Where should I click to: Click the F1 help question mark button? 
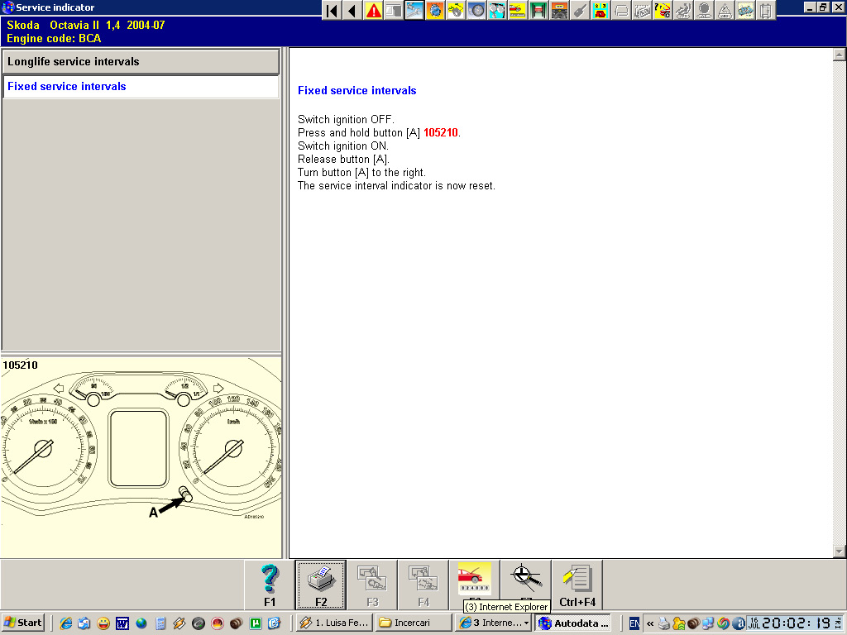(x=270, y=585)
